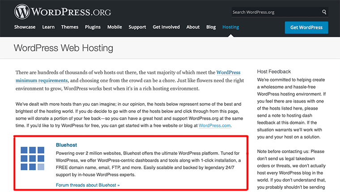Click the Bluehost grid logo

pos(33,159)
